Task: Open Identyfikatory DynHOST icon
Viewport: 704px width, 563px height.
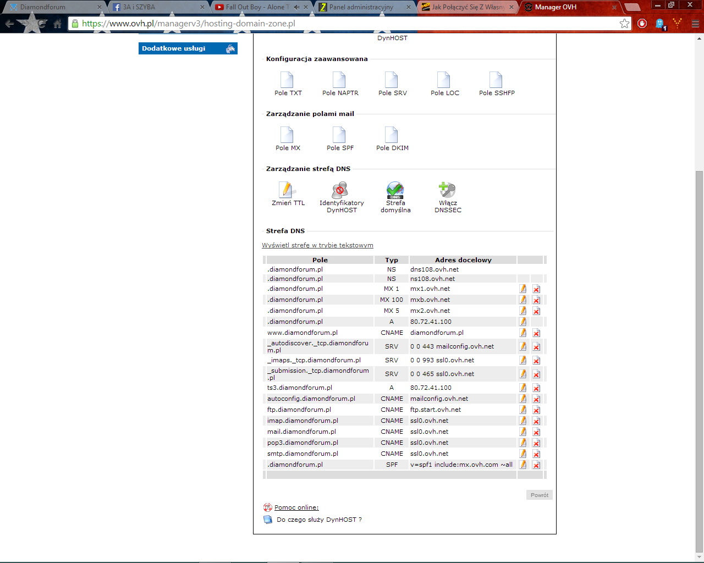Action: click(340, 190)
